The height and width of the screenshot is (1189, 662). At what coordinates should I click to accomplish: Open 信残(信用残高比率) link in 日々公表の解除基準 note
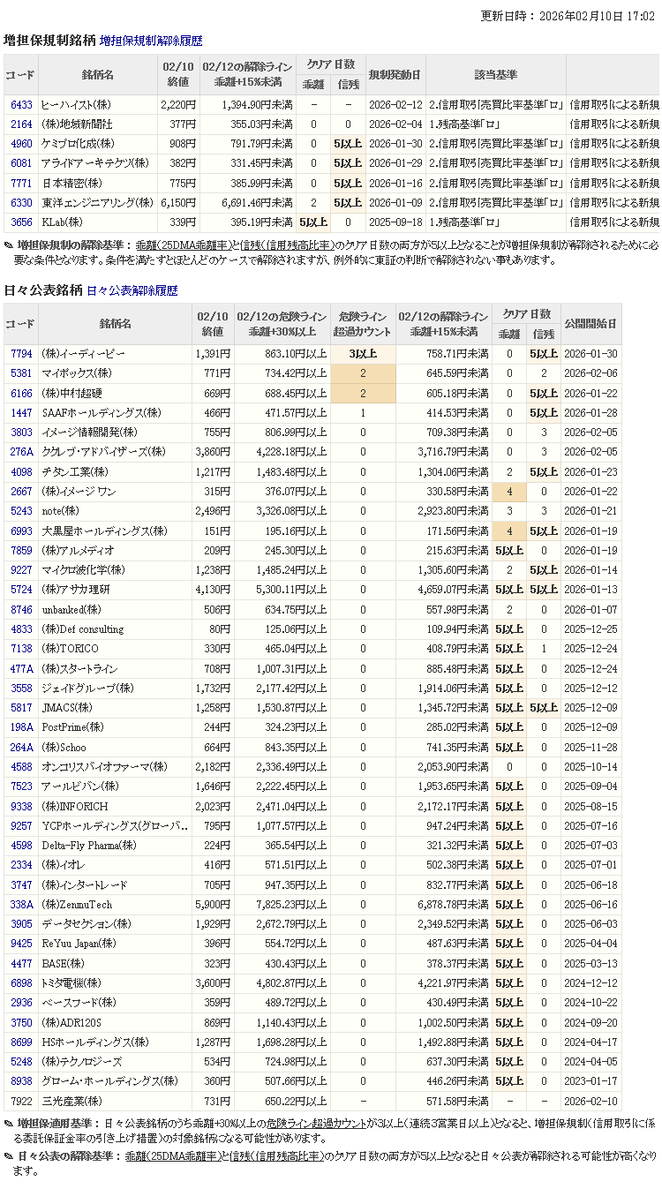click(x=276, y=1155)
